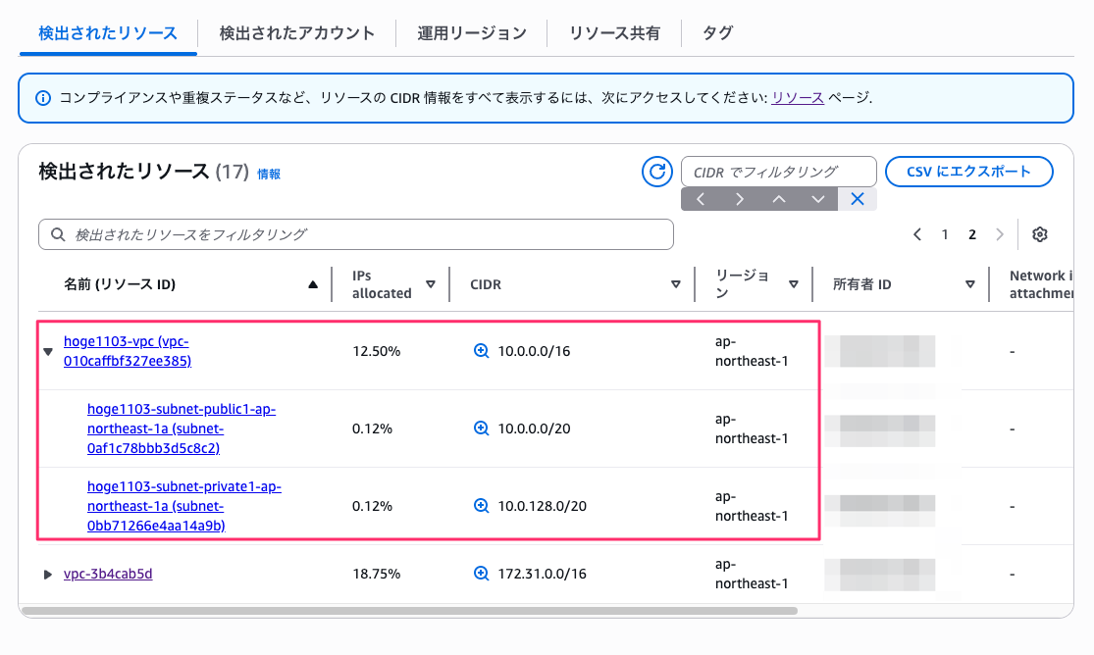
Task: Open the settings gear for table preferences
Action: 1039,234
